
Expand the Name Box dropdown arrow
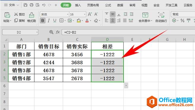(x=37, y=32)
